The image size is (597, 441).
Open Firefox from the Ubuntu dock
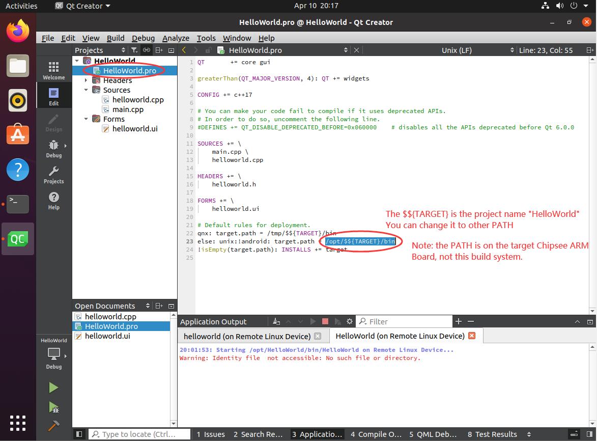coord(18,31)
